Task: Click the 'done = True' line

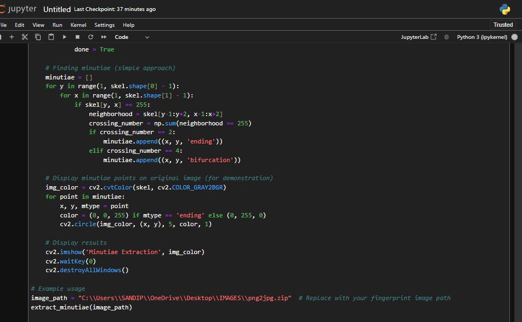Action: pos(94,49)
